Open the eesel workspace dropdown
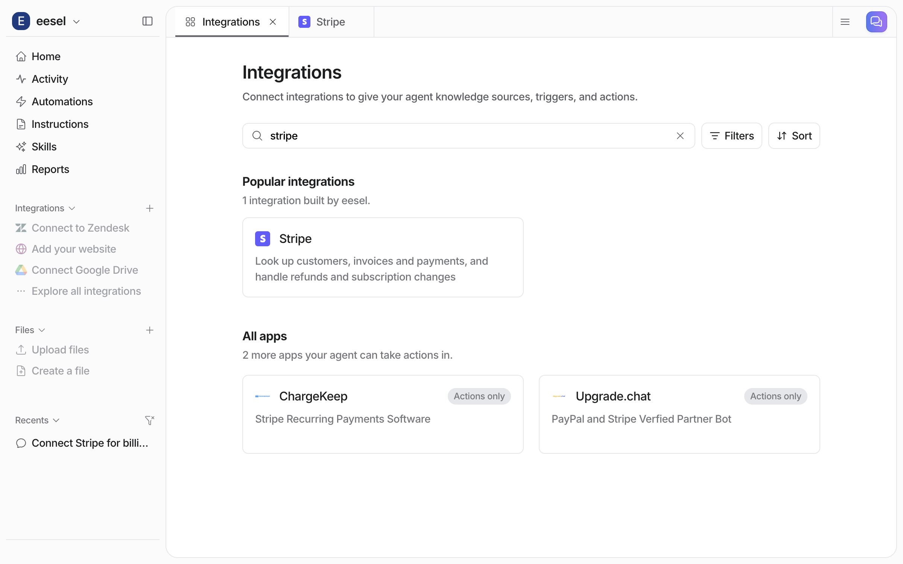This screenshot has height=564, width=903. tap(58, 21)
